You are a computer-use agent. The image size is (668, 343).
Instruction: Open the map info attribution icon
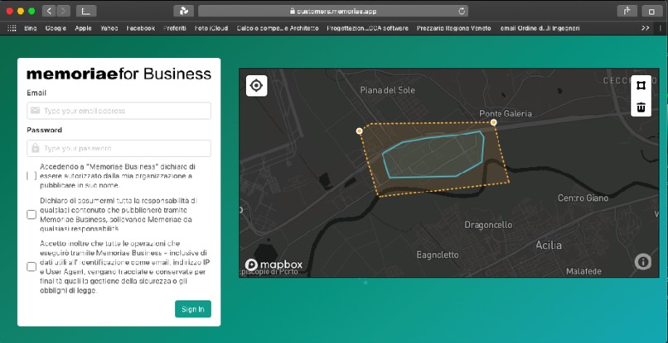pyautogui.click(x=643, y=262)
